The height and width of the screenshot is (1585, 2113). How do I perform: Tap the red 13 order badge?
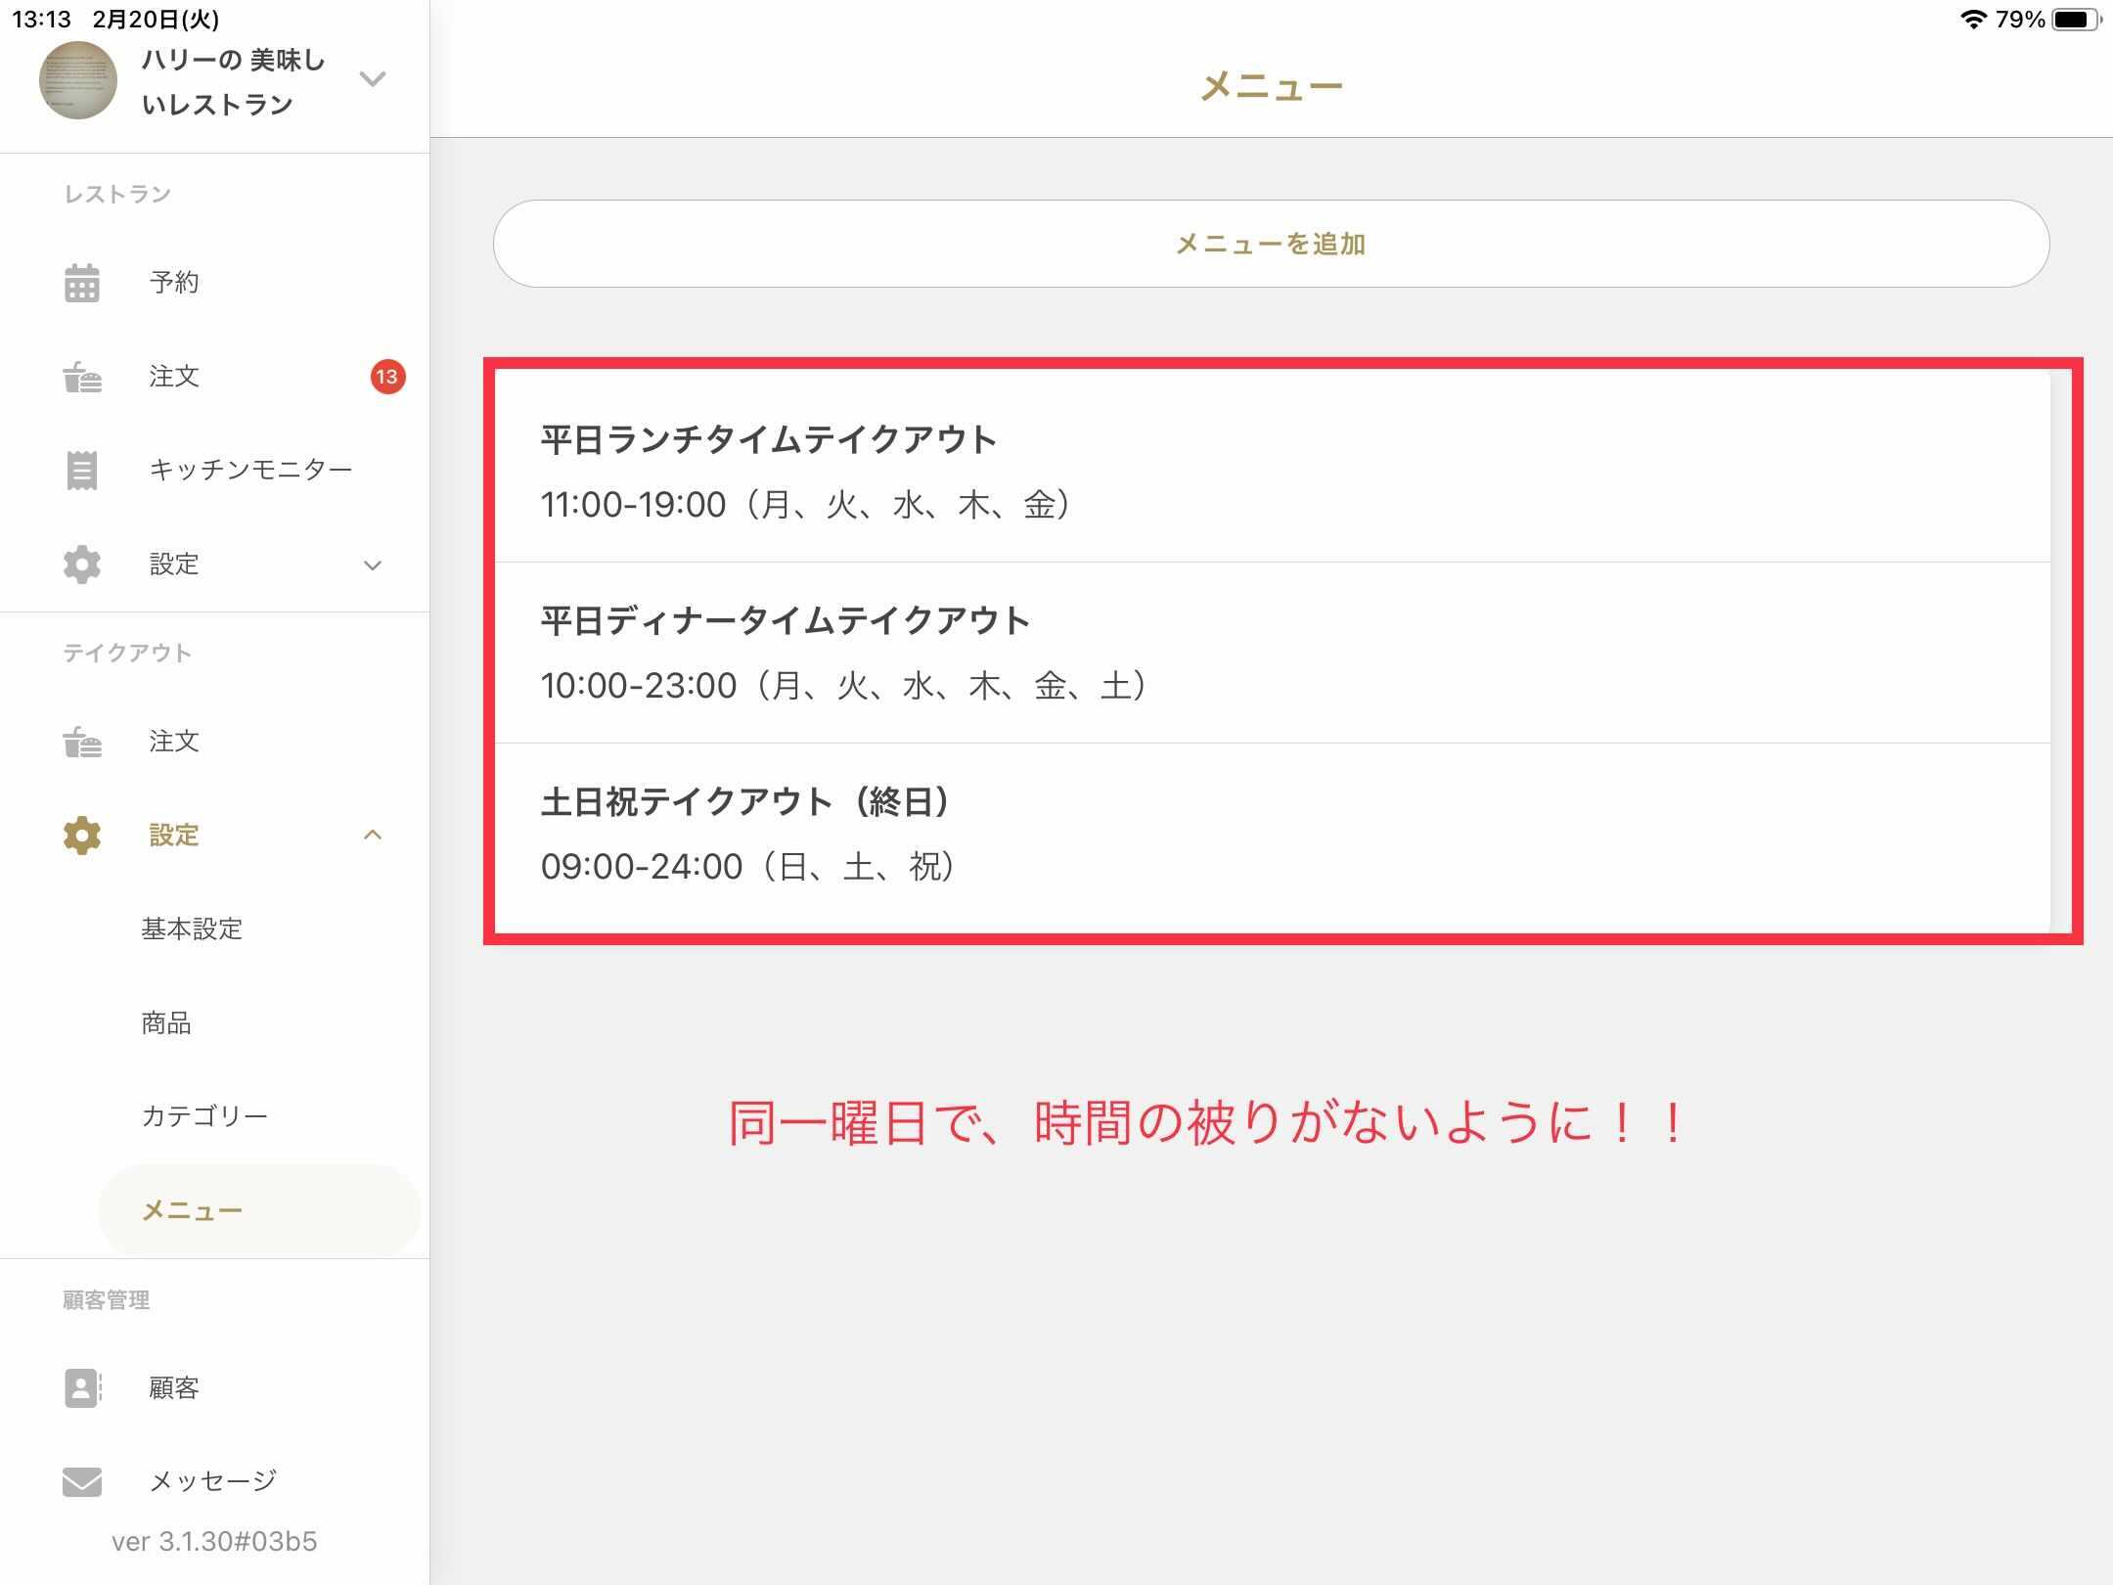[387, 377]
